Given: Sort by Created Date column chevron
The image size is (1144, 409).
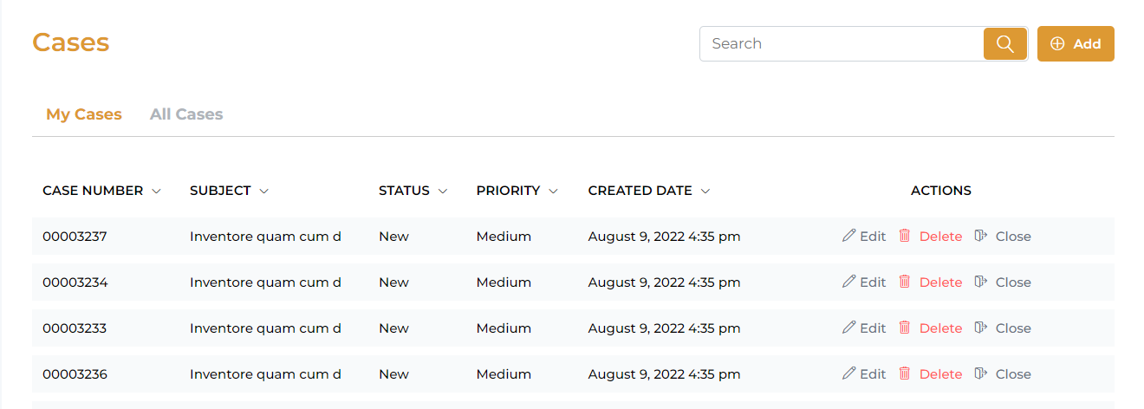Looking at the screenshot, I should tap(705, 192).
